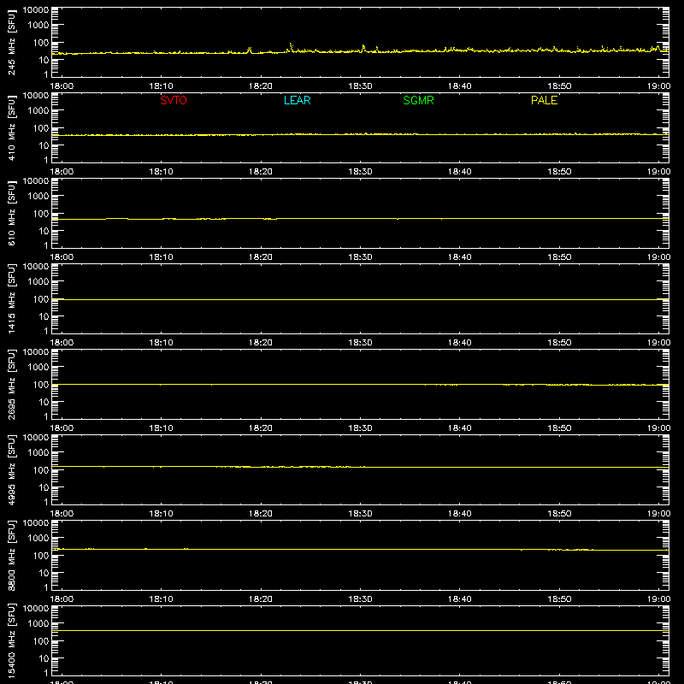
Task: Click the 1000 tick value on 15400 MHz axis
Action: tap(38, 624)
